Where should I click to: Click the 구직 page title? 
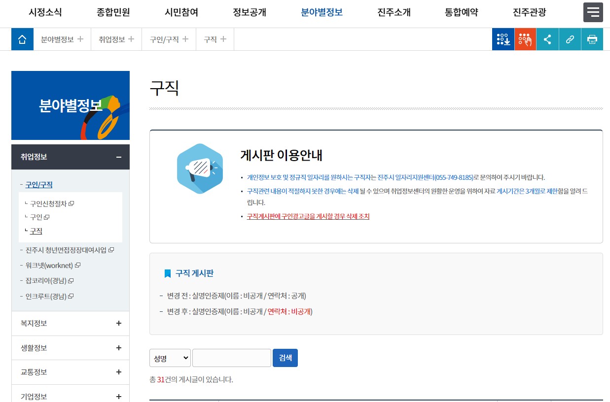click(x=164, y=88)
